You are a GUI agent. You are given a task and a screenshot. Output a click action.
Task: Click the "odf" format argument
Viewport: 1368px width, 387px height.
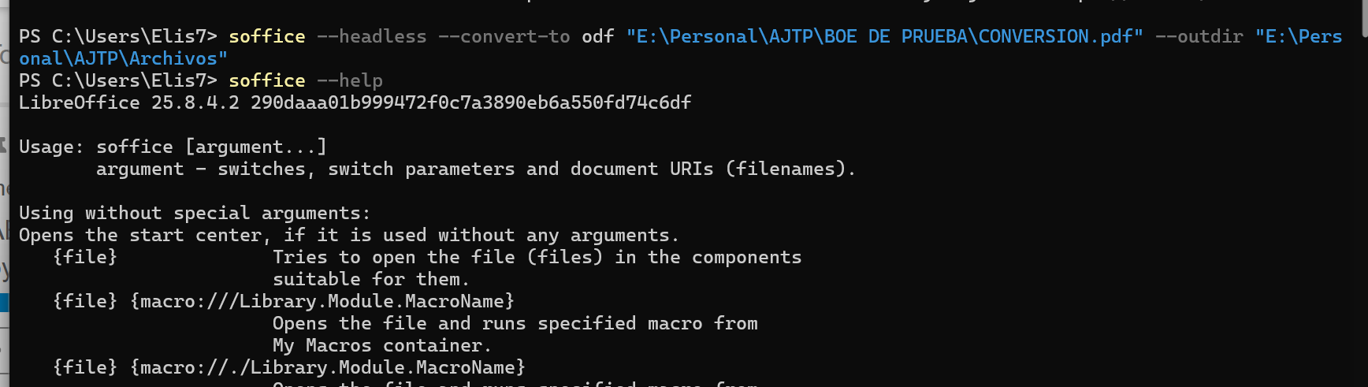coord(597,36)
